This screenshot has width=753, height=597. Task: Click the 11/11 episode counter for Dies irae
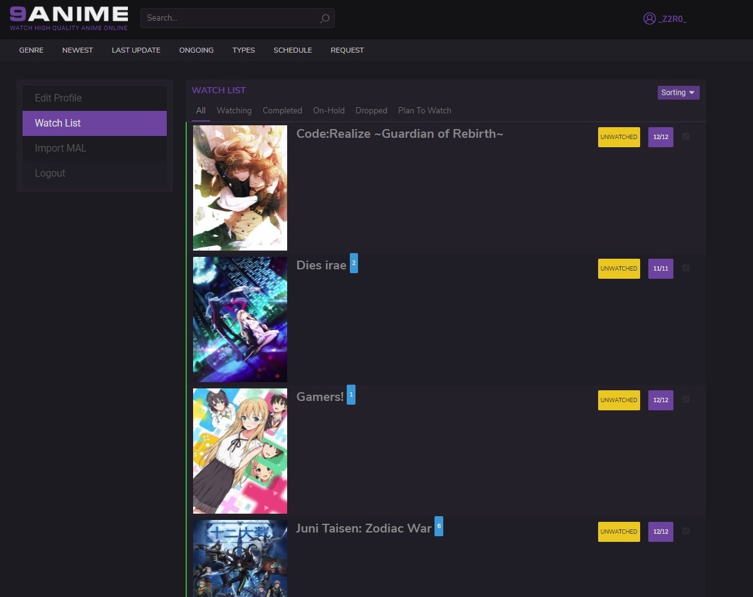[x=660, y=268]
